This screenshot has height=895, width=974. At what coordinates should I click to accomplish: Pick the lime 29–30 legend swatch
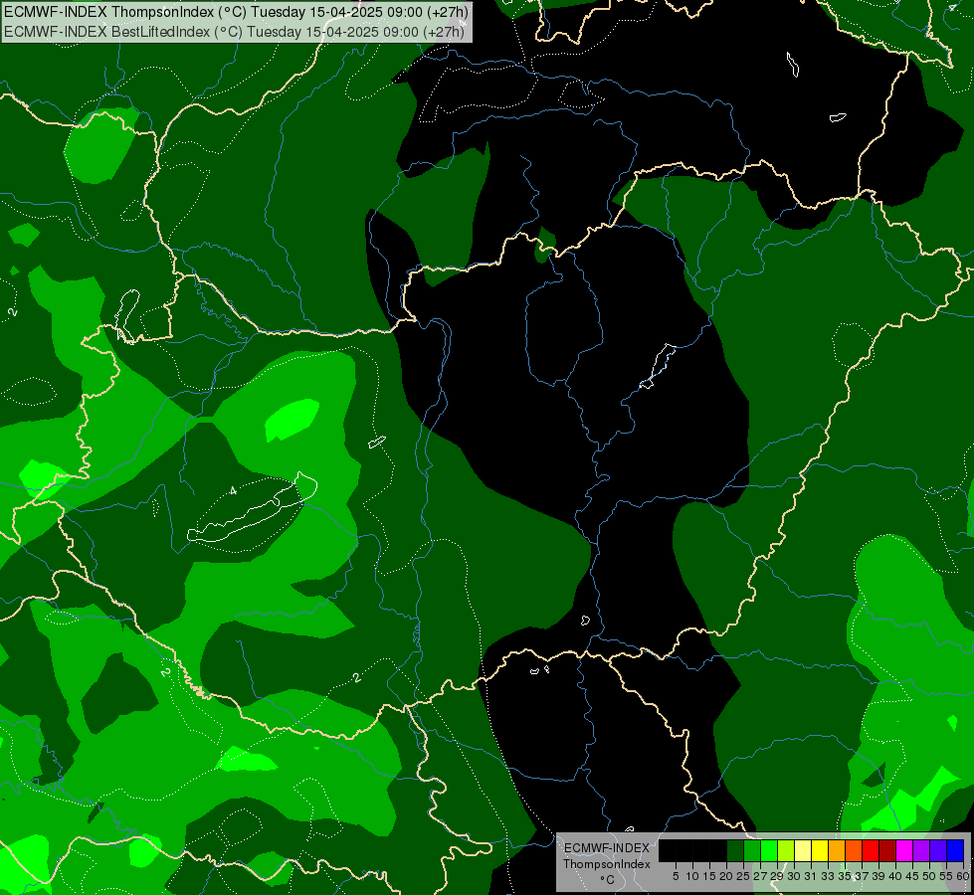click(x=786, y=850)
